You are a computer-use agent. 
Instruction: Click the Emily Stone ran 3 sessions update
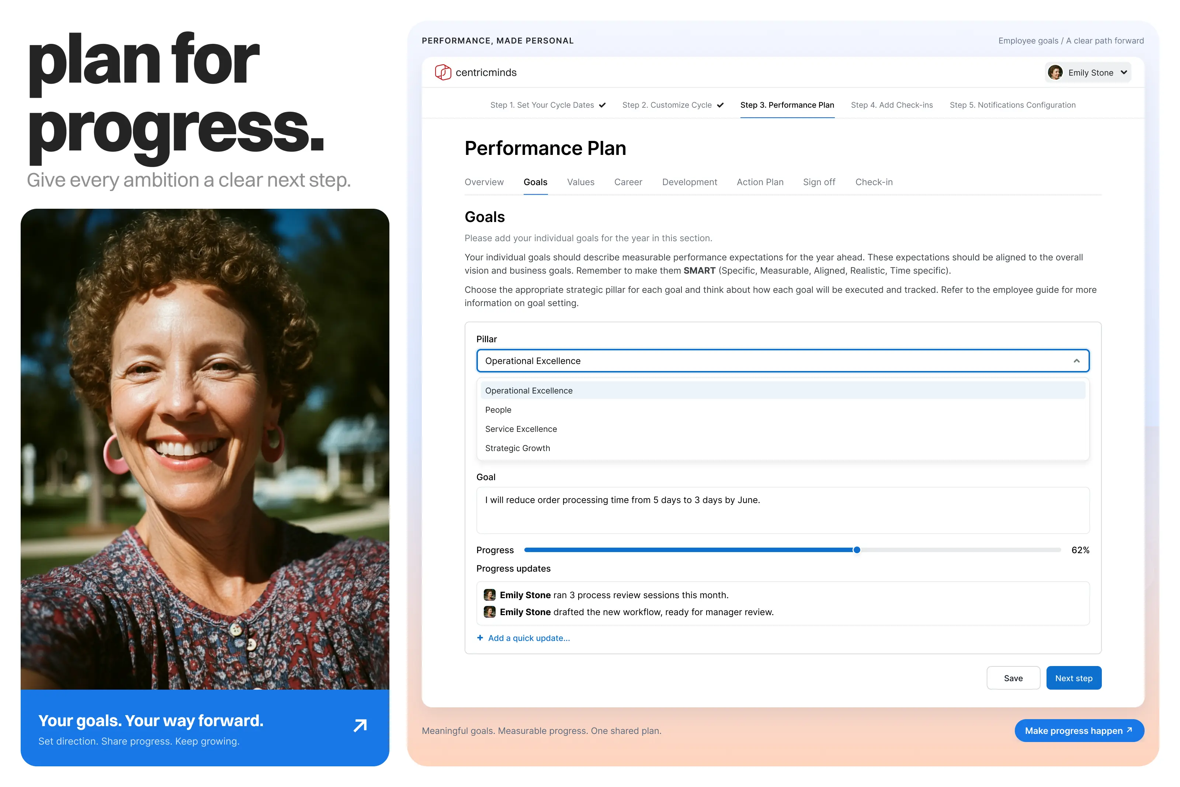(614, 595)
